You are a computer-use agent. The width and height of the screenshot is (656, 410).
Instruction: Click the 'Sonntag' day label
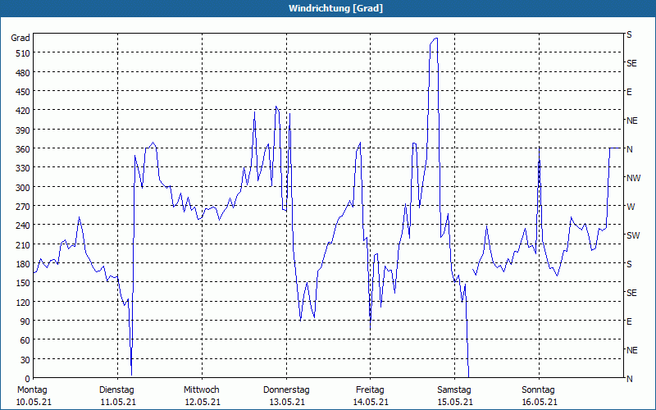tap(538, 390)
